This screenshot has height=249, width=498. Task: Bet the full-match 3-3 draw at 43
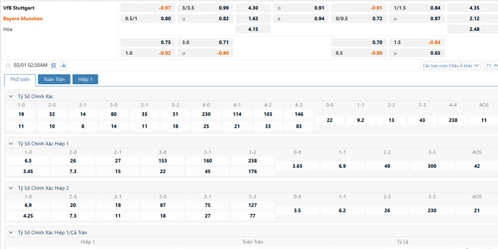(422, 120)
